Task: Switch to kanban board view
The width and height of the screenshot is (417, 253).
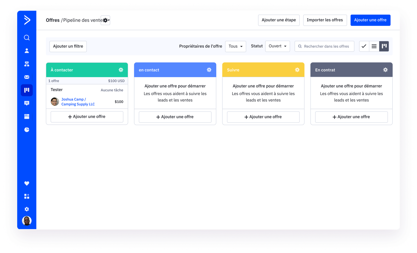Action: (384, 46)
